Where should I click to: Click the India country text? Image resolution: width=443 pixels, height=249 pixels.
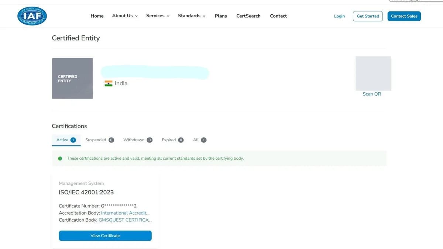(121, 83)
